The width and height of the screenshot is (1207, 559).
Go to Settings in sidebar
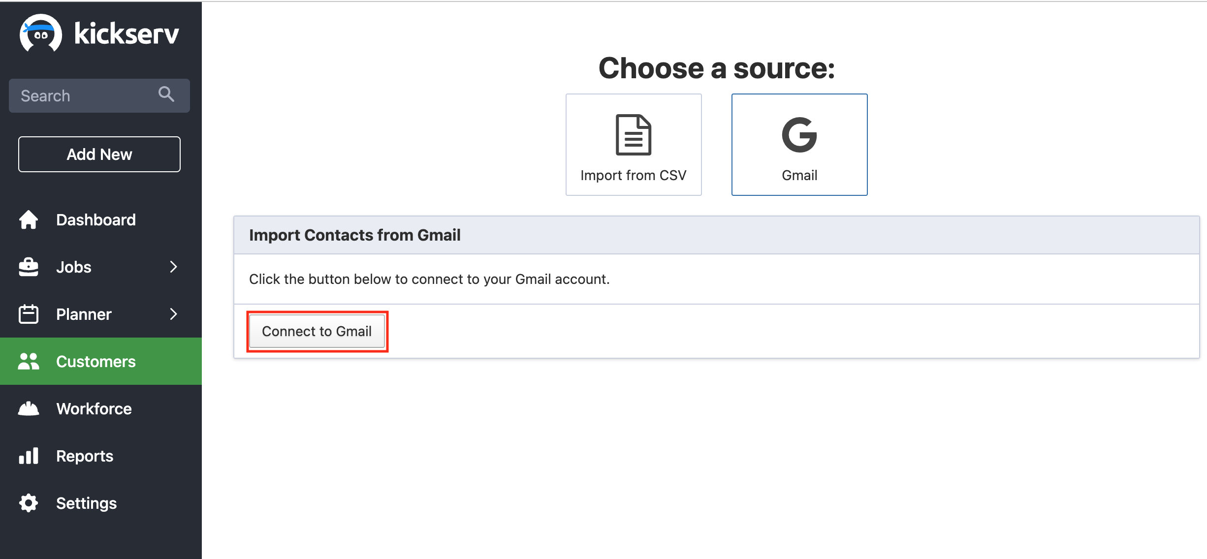click(x=86, y=503)
